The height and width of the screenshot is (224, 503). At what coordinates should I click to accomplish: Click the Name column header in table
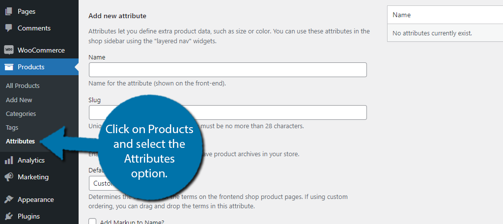pos(402,15)
